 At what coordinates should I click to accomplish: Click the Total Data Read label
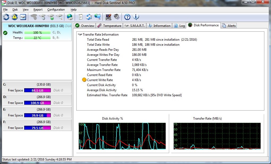pyautogui.click(x=98, y=40)
